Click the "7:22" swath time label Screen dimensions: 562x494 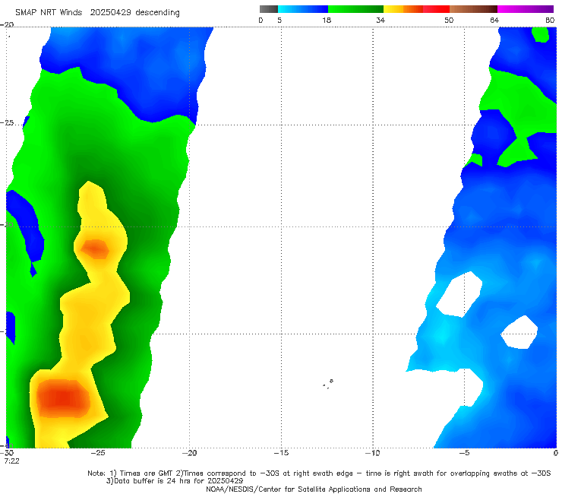tap(12, 461)
